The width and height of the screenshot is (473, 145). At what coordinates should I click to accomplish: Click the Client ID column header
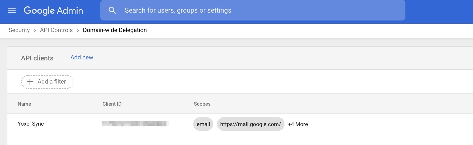coord(112,104)
